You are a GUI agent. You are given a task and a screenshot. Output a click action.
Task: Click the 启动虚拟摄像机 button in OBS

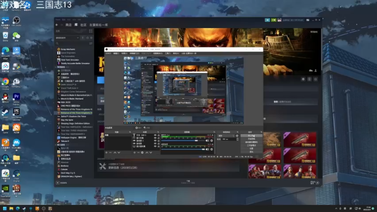click(x=252, y=142)
